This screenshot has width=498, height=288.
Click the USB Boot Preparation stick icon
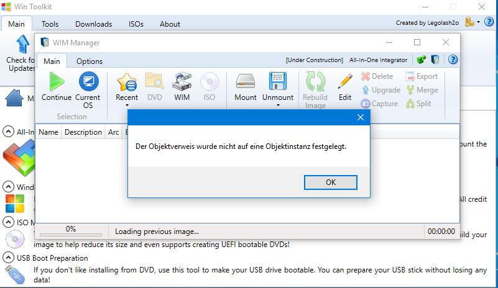point(15,274)
